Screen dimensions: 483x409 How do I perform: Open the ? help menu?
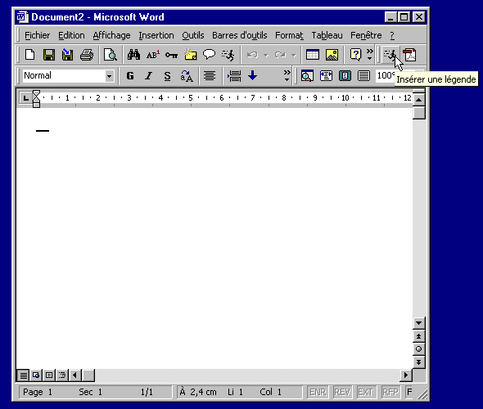(392, 35)
